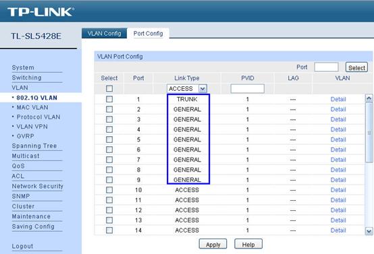Click the Select button next to Port field
Viewport: 374px width, 254px height.
coord(356,67)
